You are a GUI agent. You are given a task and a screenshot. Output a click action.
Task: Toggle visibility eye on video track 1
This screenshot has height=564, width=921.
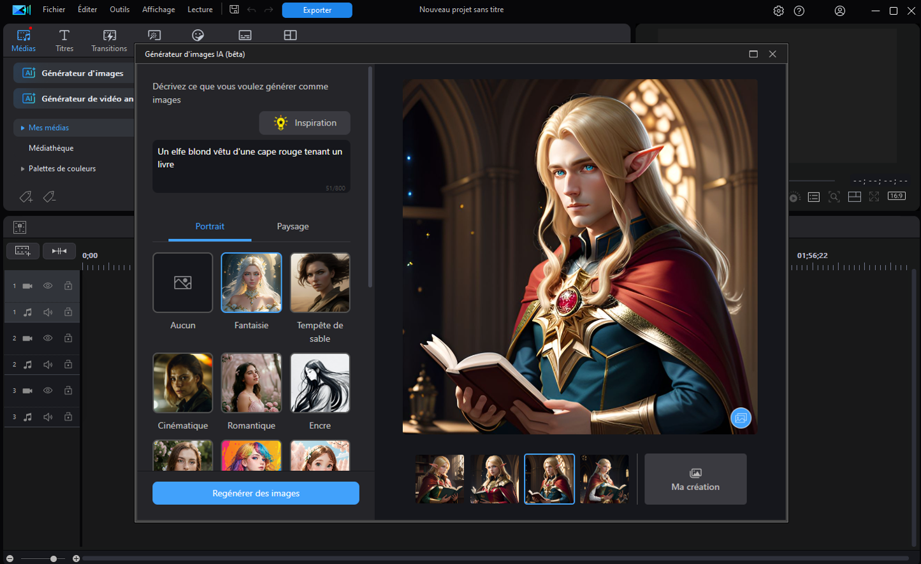point(48,286)
